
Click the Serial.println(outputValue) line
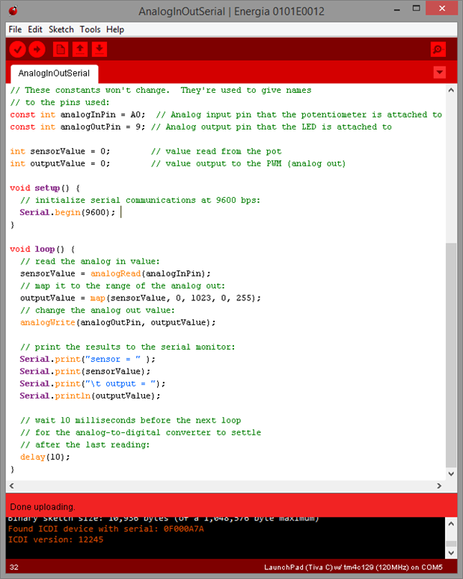coord(90,395)
